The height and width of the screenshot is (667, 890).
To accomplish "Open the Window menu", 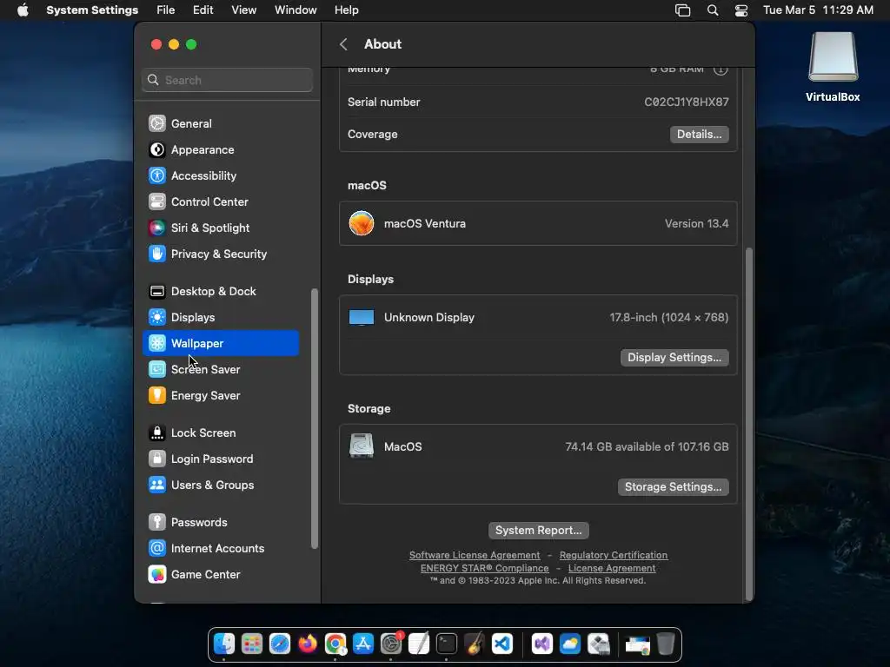I will [x=296, y=10].
